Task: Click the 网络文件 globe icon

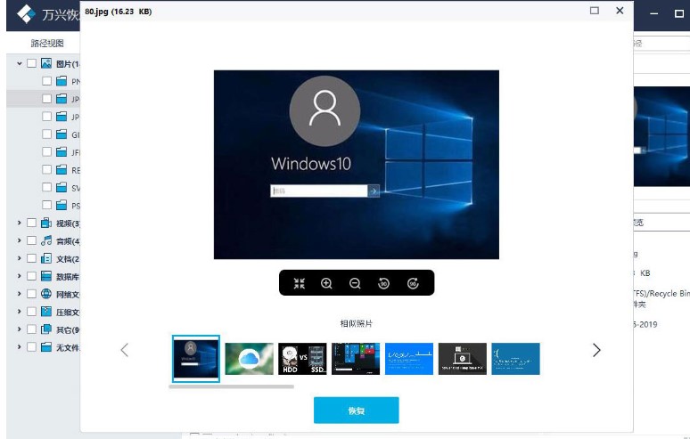Action: [x=46, y=294]
